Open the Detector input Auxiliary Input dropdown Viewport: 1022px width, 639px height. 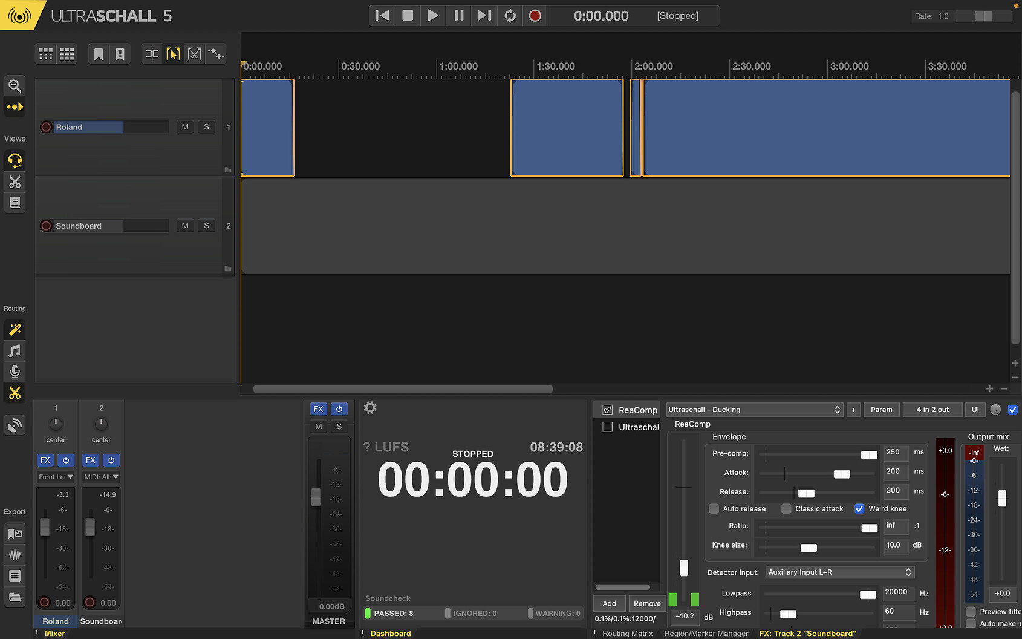(840, 572)
